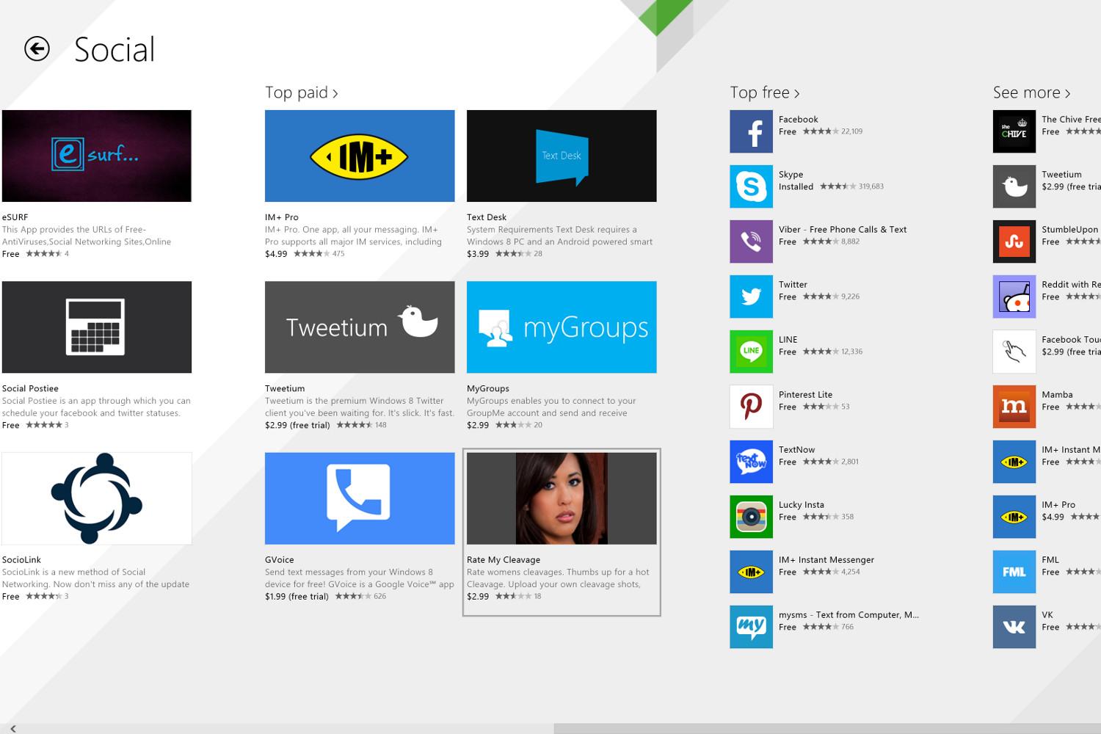The height and width of the screenshot is (734, 1101).
Task: Open the Social Postiee calendar tile
Action: click(x=97, y=327)
